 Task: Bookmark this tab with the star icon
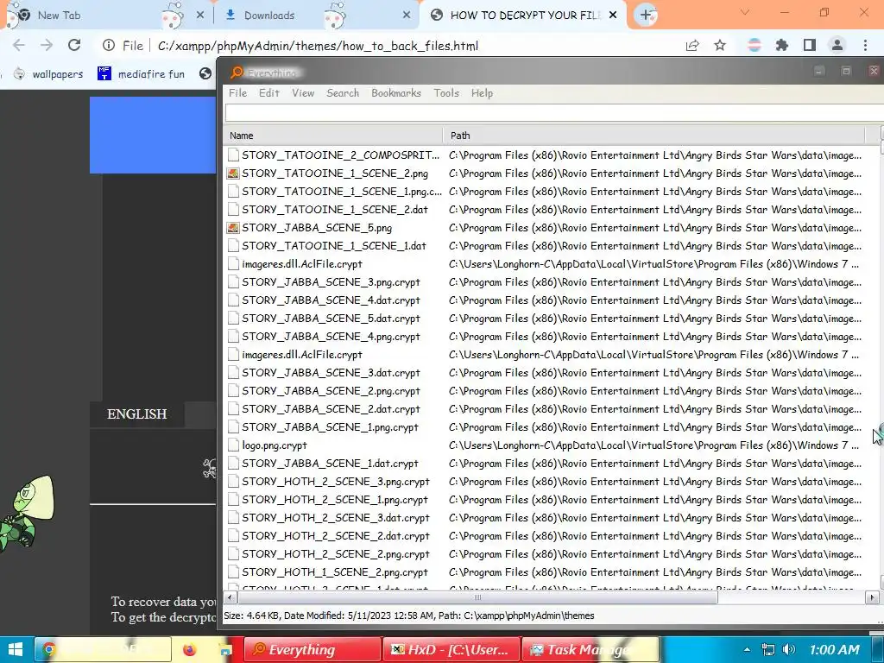coord(720,45)
